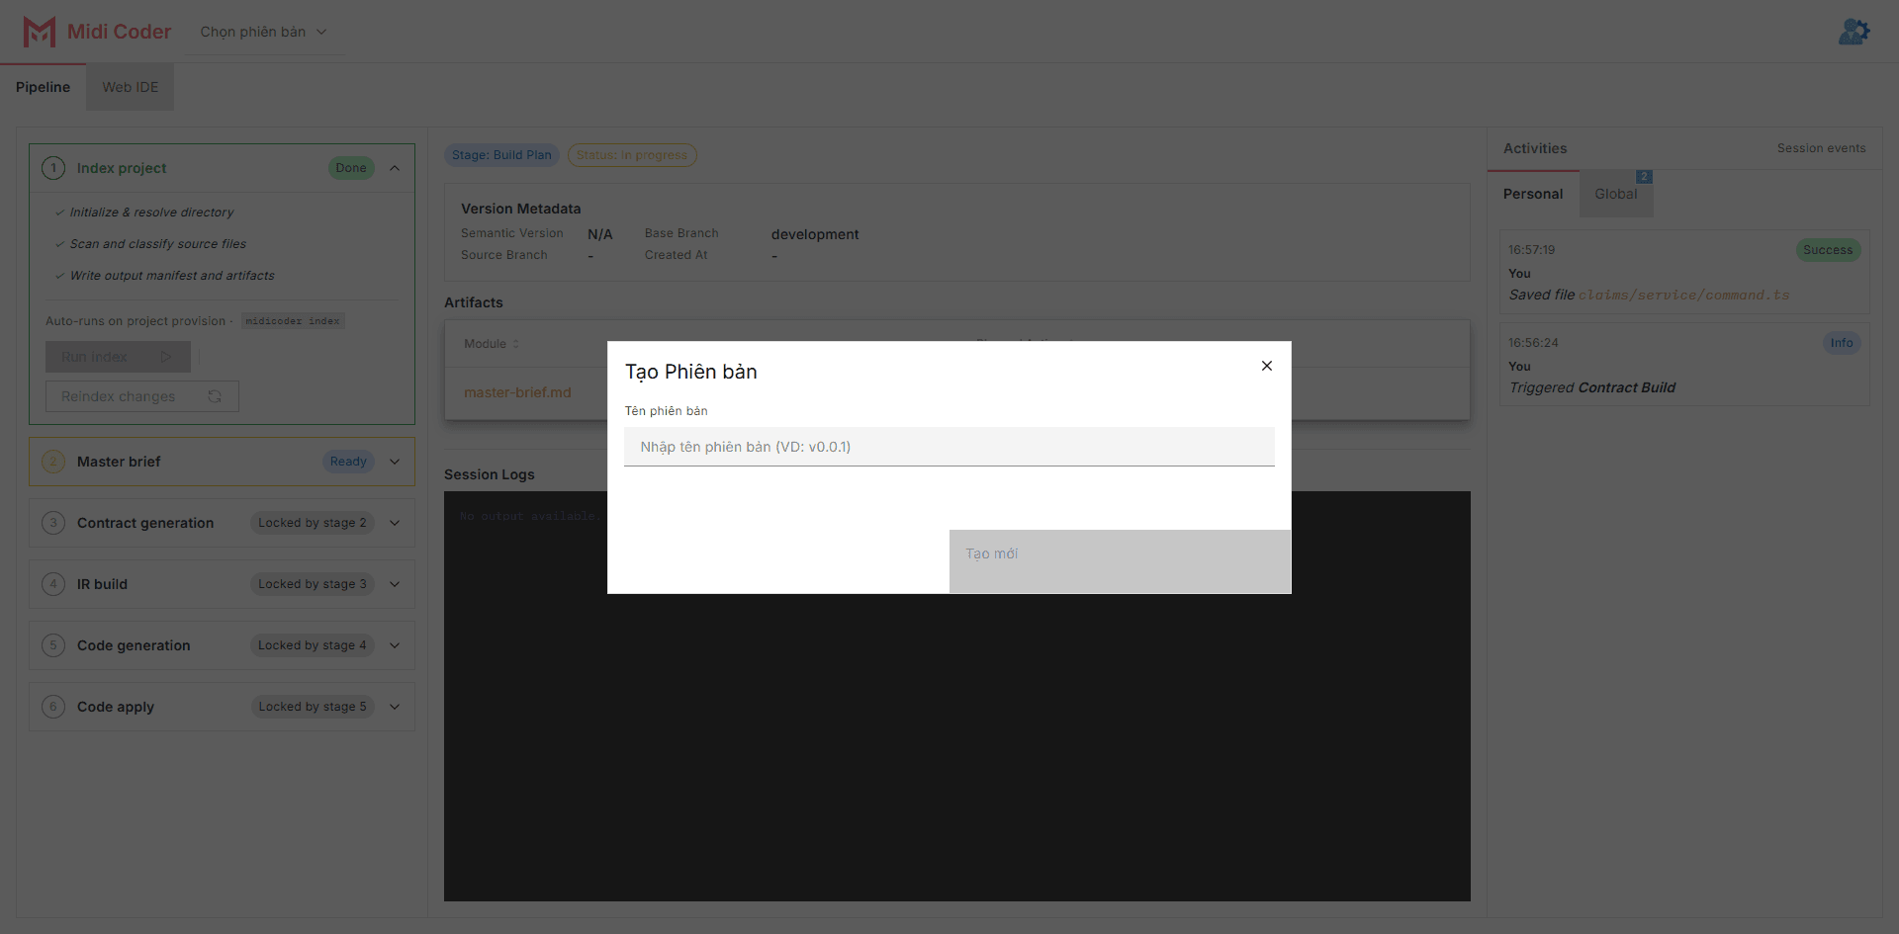This screenshot has height=934, width=1899.
Task: Switch to the Pipeline tab
Action: pos(43,87)
